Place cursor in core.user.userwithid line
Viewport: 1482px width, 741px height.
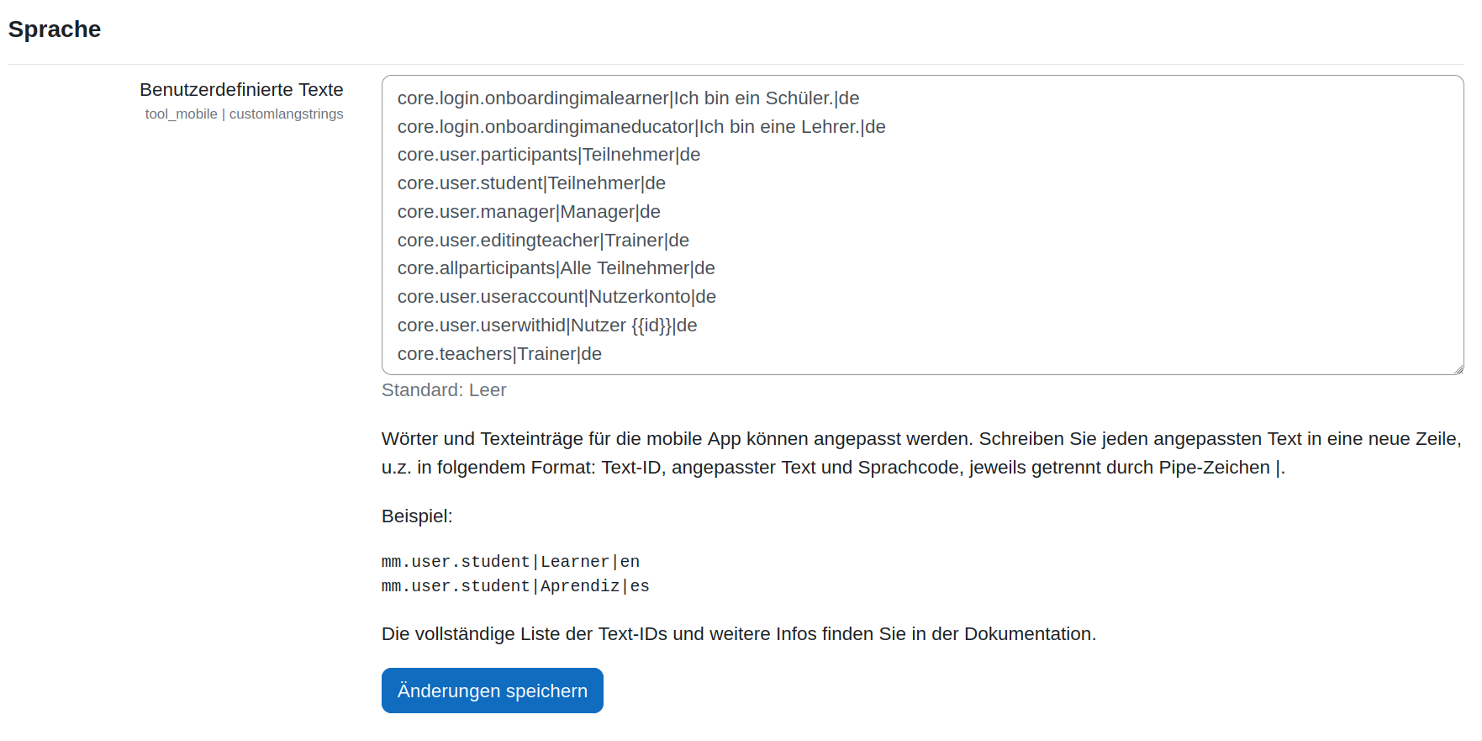click(546, 326)
